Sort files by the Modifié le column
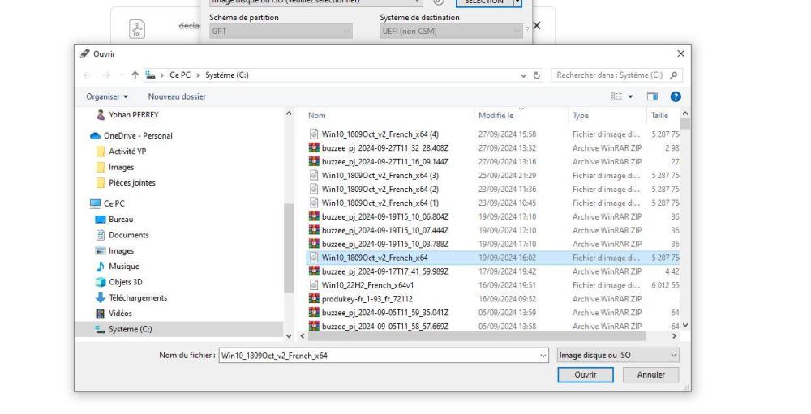Image resolution: width=811 pixels, height=414 pixels. (496, 116)
